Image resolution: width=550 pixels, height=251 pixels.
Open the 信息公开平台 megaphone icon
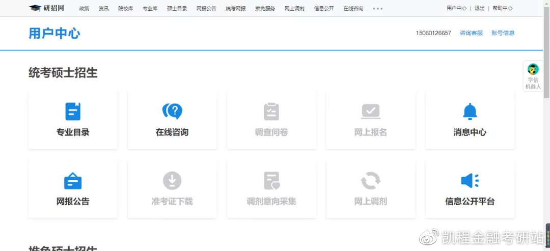470,181
